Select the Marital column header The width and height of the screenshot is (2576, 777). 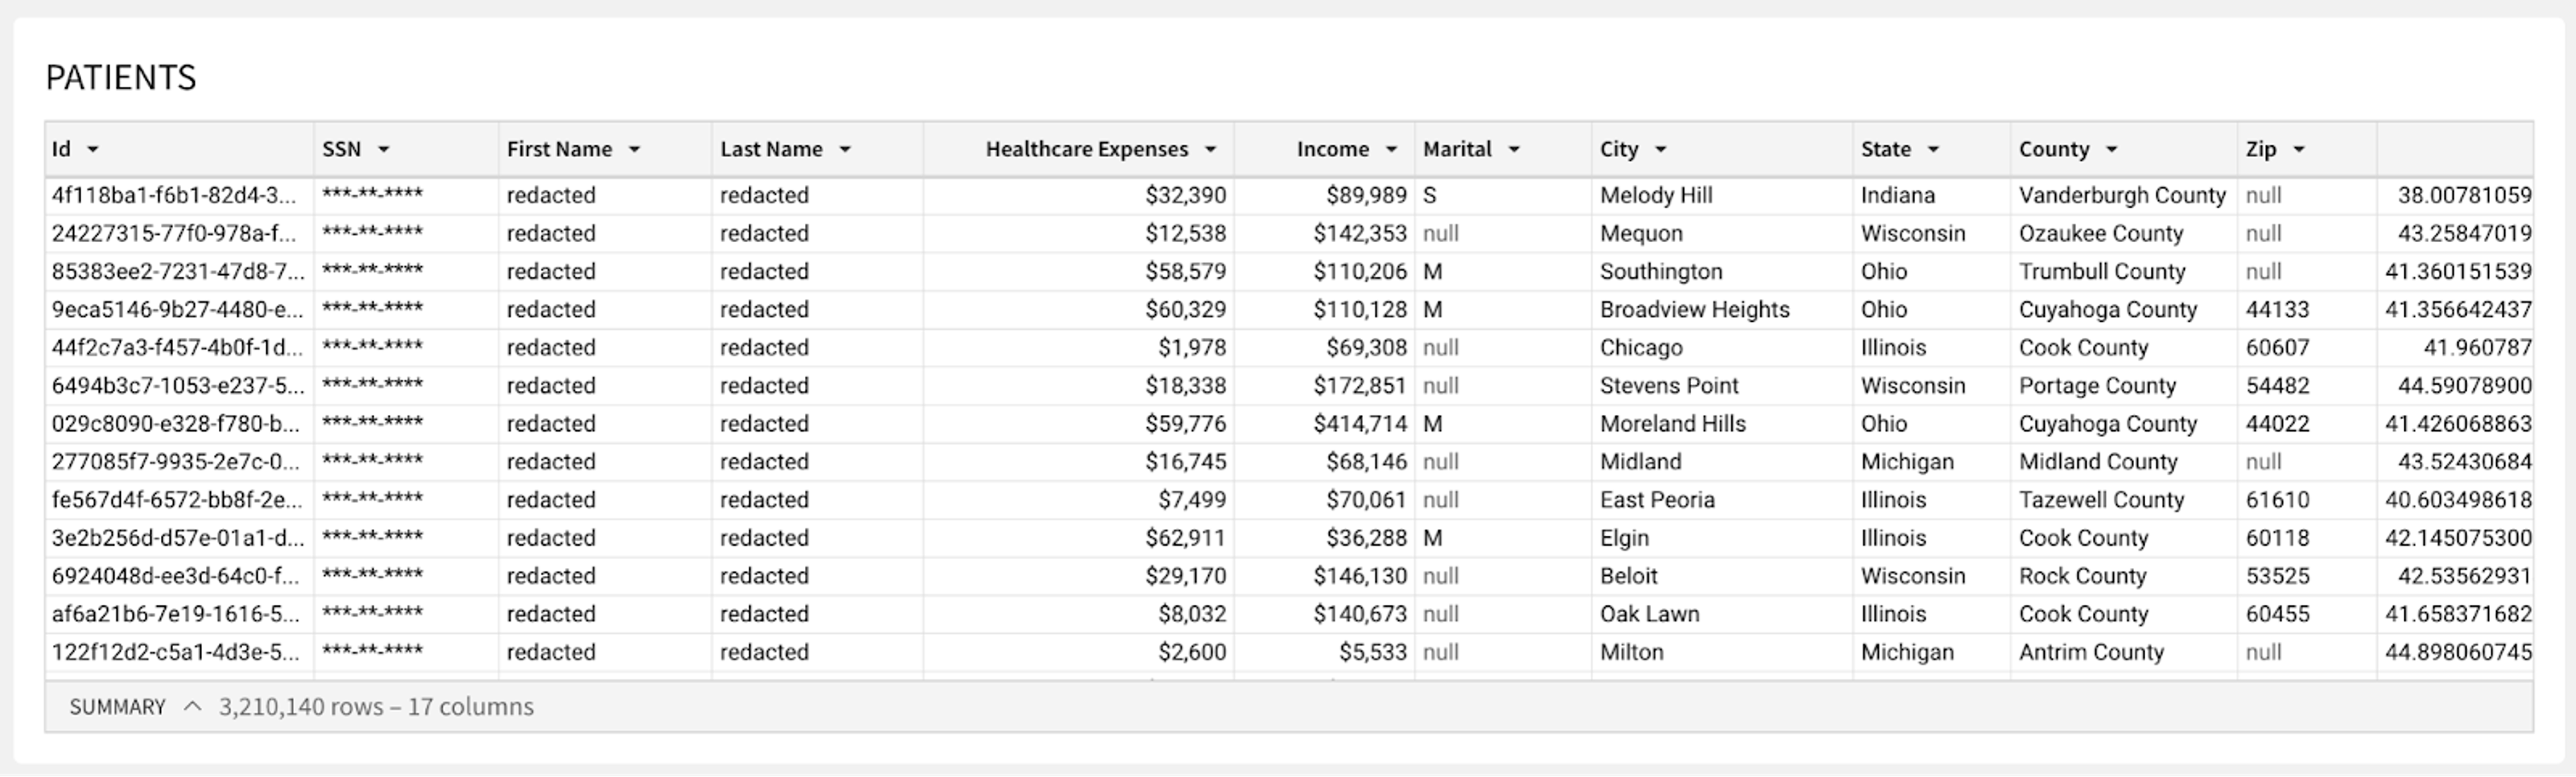pos(1504,150)
